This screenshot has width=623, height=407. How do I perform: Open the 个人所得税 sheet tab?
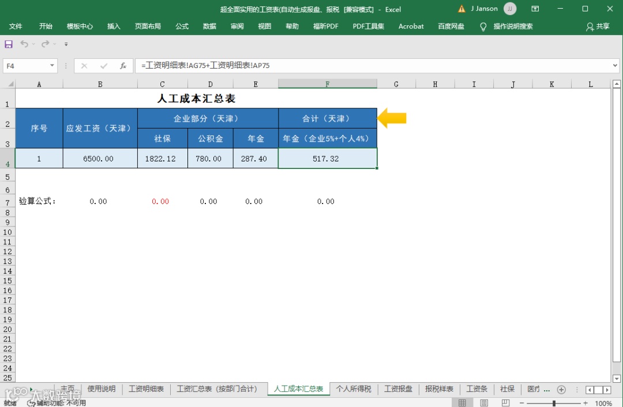click(354, 389)
